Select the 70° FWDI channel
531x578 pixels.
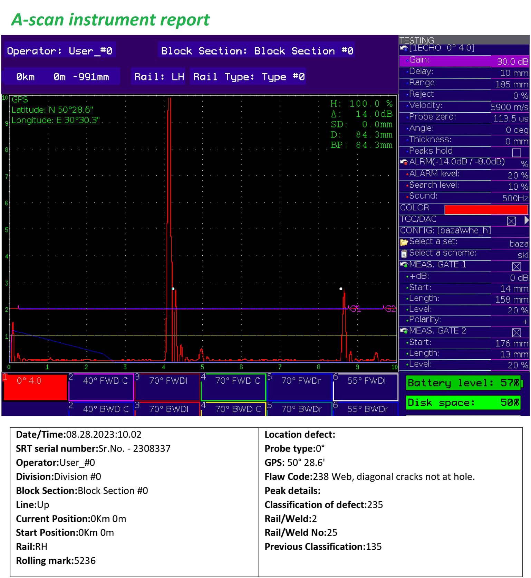pos(167,387)
